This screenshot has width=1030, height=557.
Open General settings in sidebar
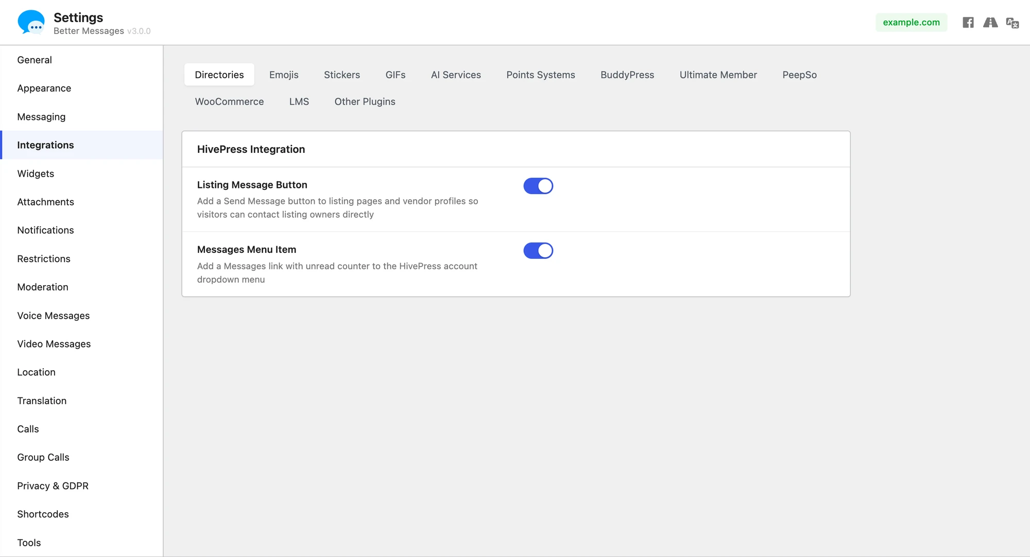point(81,60)
